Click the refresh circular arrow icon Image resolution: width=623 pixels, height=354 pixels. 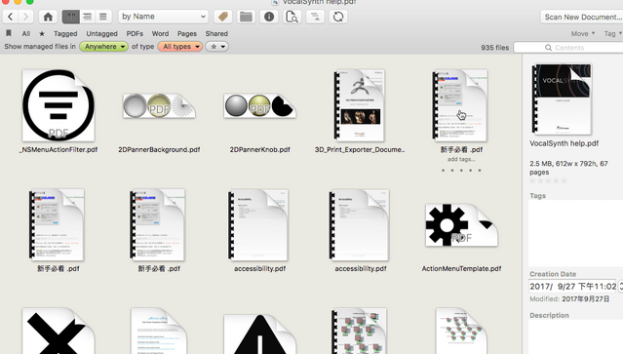[x=338, y=17]
